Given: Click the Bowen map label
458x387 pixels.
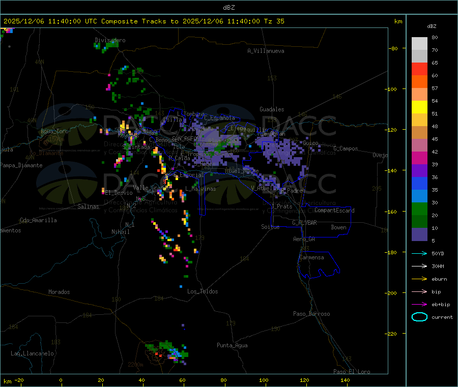Looking at the screenshot, I should tap(339, 228).
